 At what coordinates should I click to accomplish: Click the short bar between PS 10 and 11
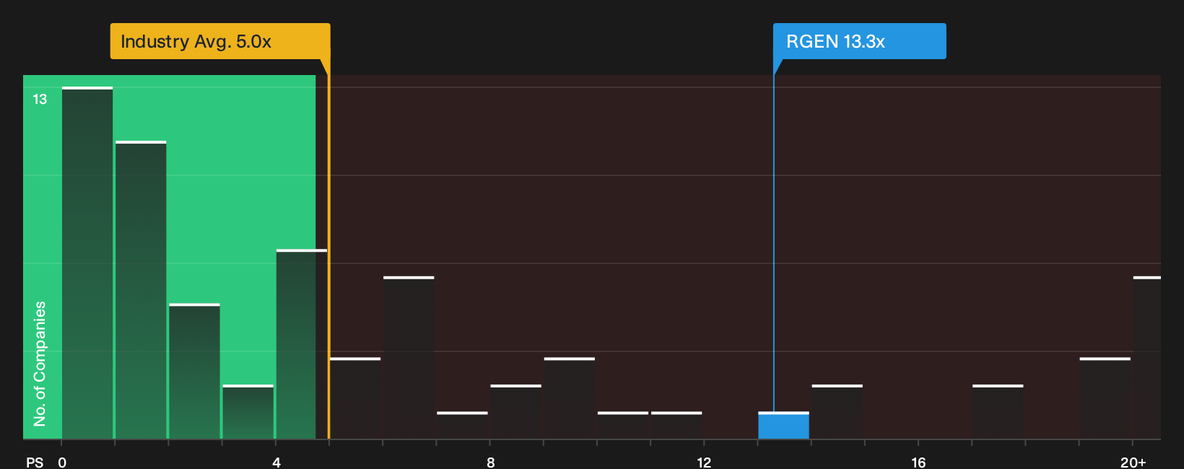[x=623, y=426]
